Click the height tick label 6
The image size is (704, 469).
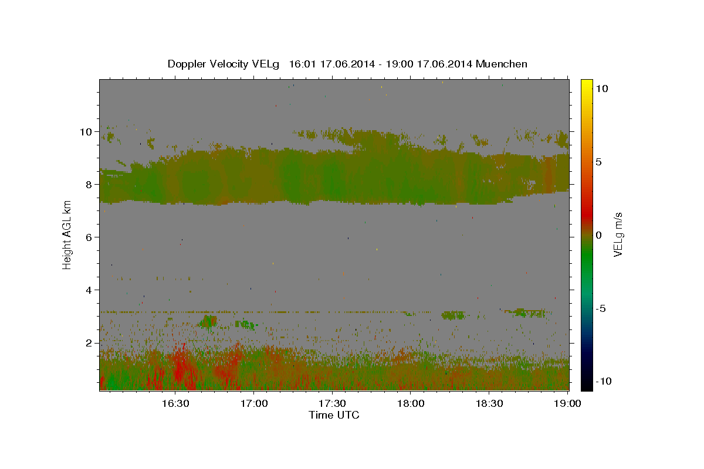pos(90,237)
